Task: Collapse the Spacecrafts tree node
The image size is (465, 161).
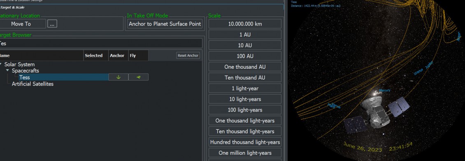Action: [x=7, y=70]
